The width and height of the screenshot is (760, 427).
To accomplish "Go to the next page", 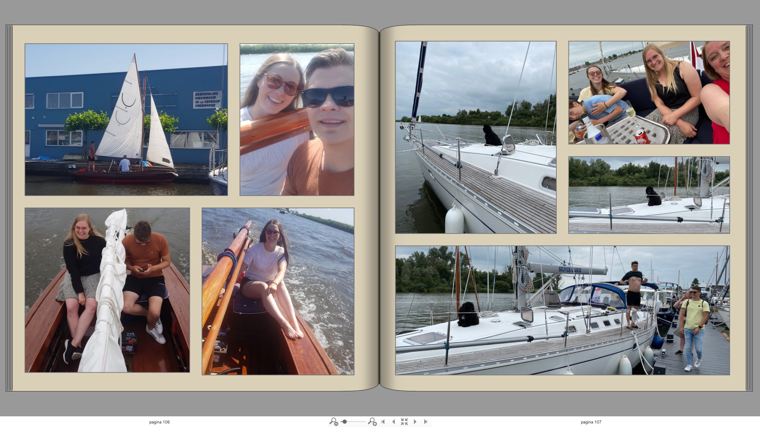I will click(x=415, y=421).
